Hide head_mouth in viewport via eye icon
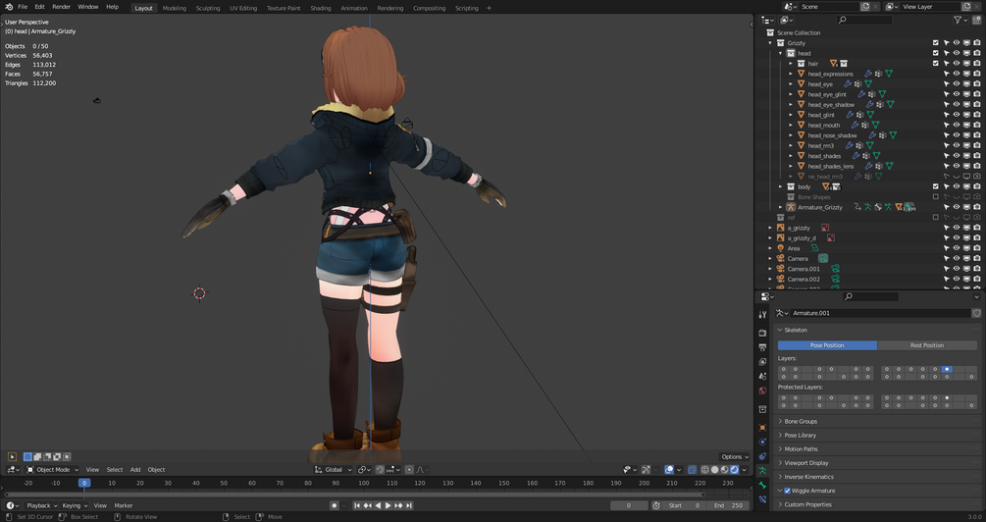The height and width of the screenshot is (522, 986). (957, 125)
